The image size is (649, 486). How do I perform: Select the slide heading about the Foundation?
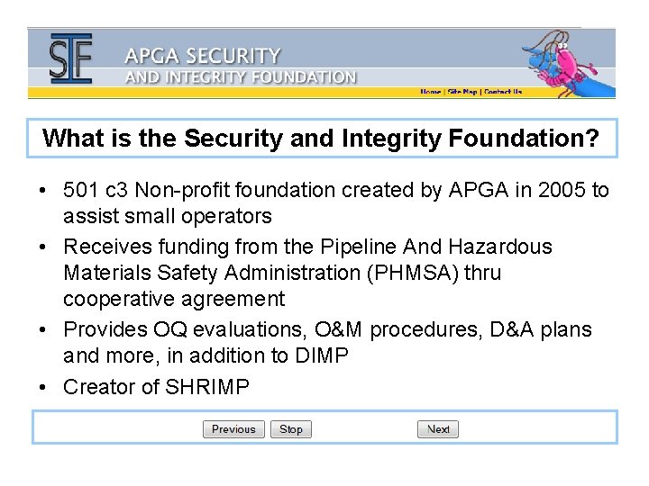(x=321, y=139)
